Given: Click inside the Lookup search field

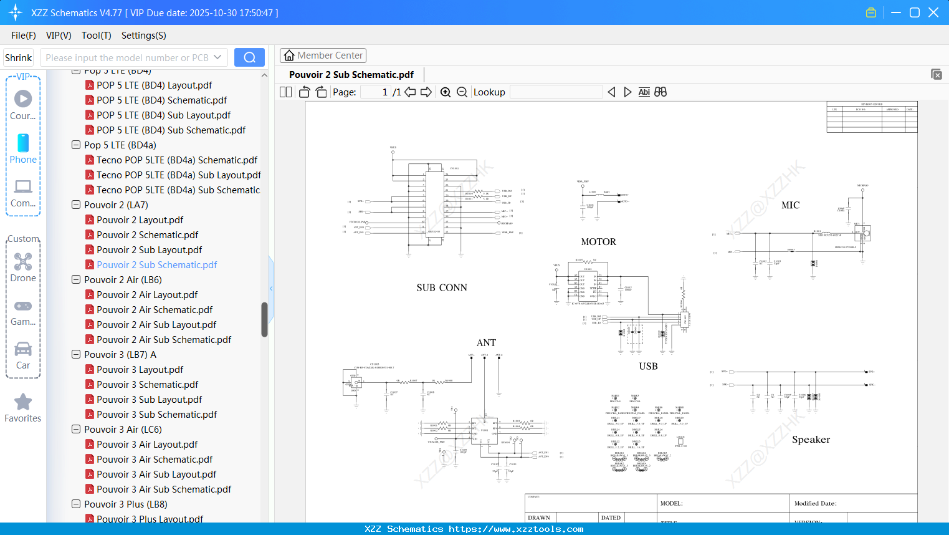Looking at the screenshot, I should coord(556,92).
